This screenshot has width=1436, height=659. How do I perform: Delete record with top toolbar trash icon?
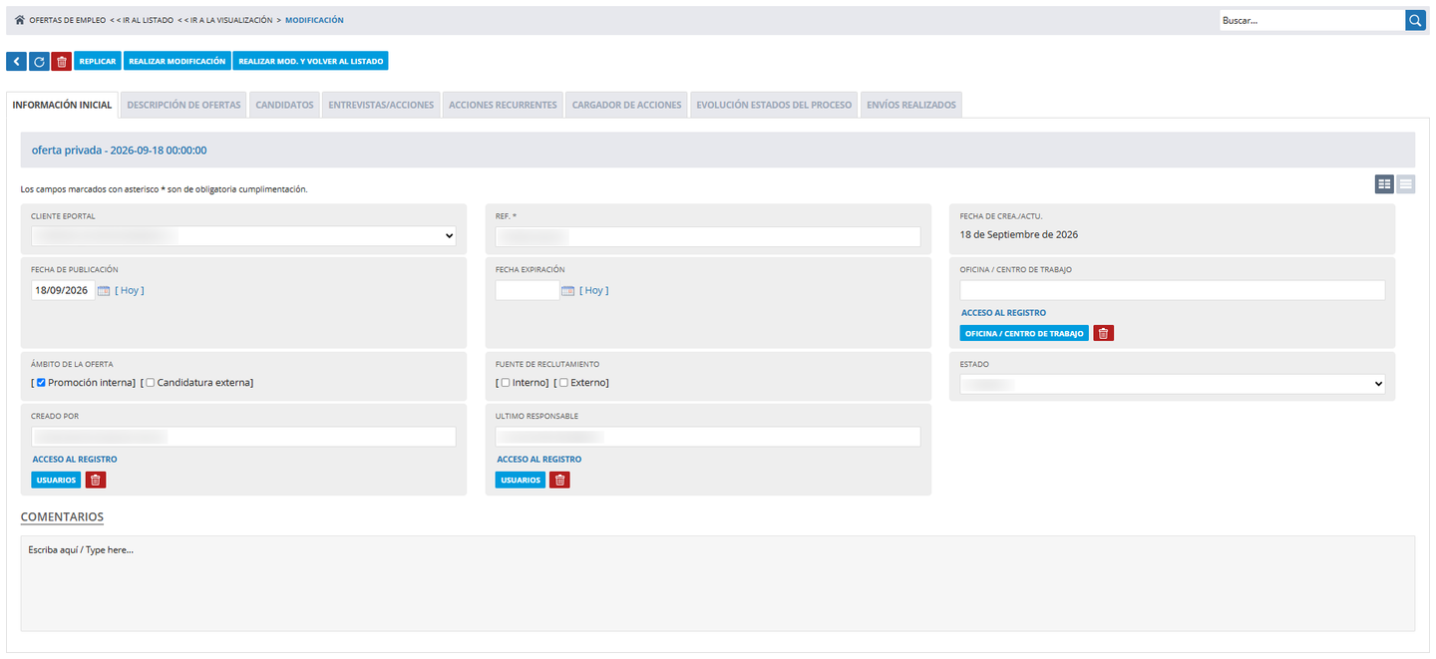62,62
